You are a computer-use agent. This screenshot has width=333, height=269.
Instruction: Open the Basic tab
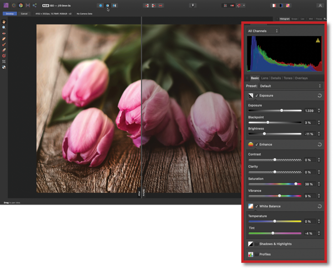pyautogui.click(x=255, y=78)
